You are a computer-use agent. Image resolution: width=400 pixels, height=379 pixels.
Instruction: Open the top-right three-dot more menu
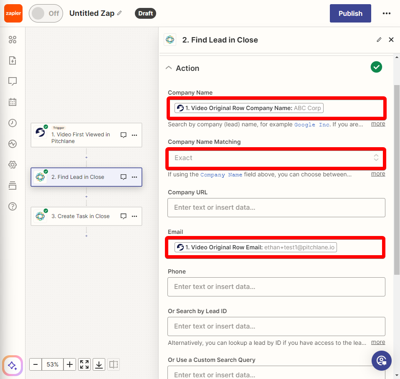point(387,13)
